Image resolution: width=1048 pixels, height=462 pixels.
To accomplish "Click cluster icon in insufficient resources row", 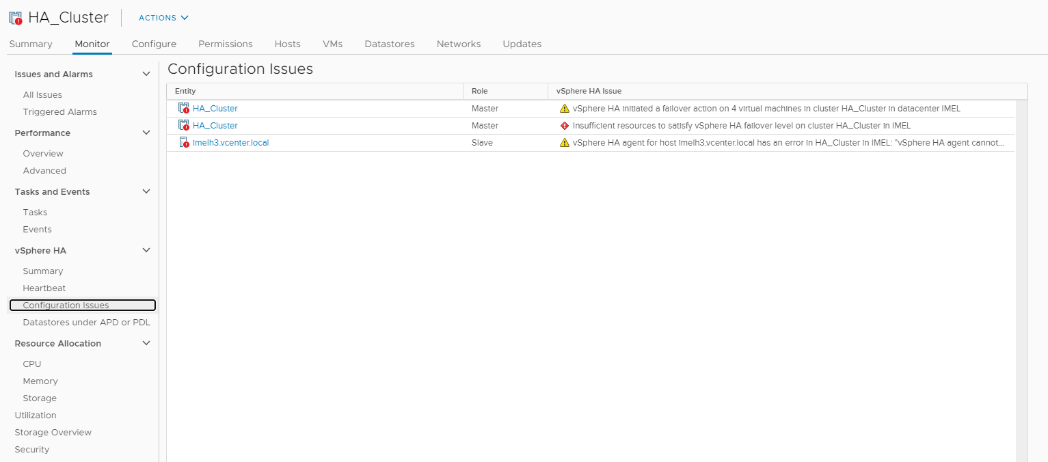I will click(x=183, y=126).
